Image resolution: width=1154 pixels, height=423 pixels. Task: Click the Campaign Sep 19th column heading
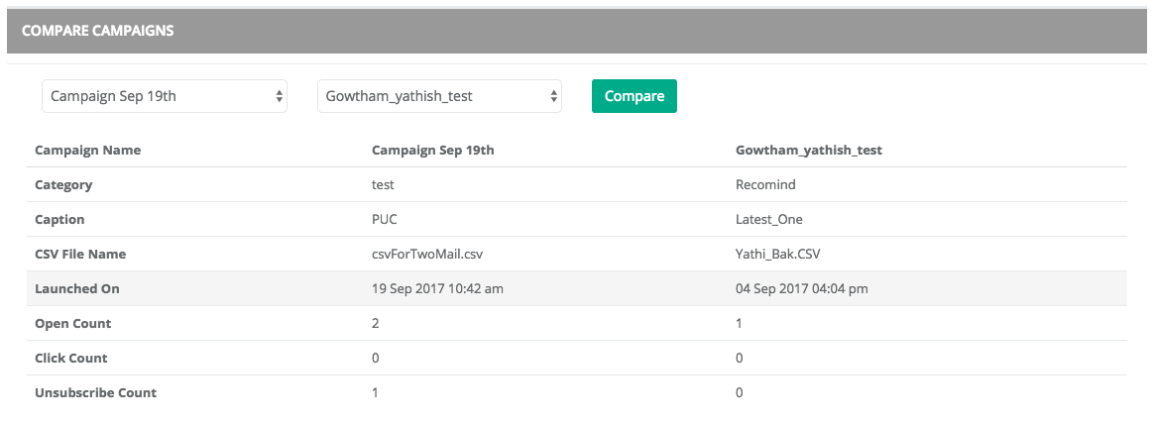click(432, 151)
